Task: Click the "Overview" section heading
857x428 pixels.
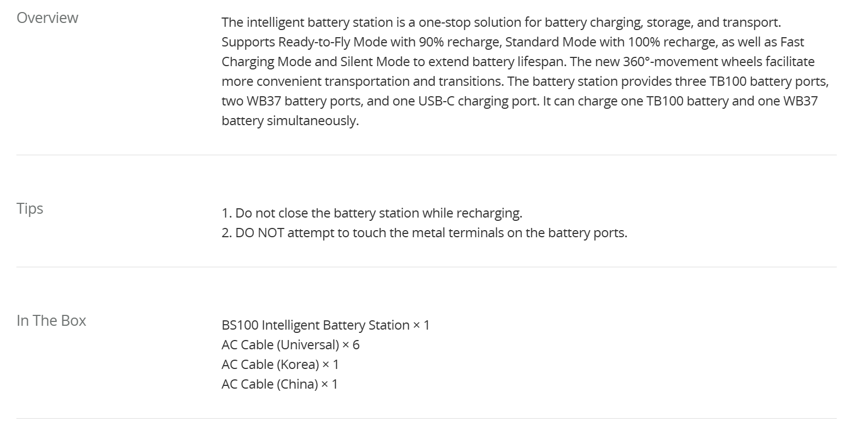Action: [x=47, y=18]
